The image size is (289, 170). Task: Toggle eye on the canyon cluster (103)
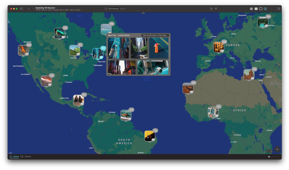[x=50, y=85]
